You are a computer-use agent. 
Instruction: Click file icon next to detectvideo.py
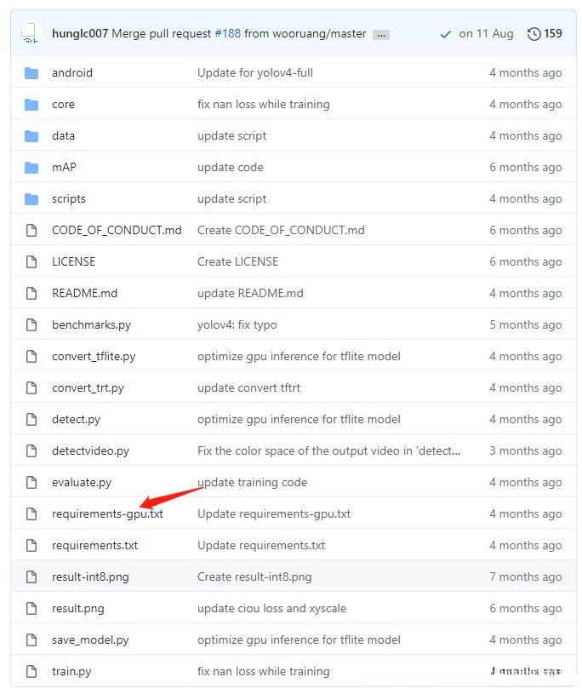[31, 450]
